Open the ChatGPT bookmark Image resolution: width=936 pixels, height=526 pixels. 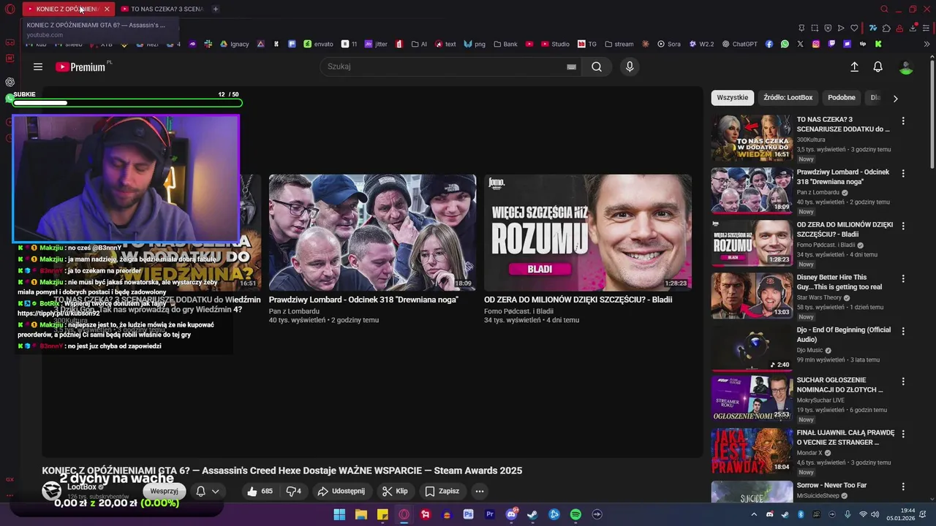[739, 44]
